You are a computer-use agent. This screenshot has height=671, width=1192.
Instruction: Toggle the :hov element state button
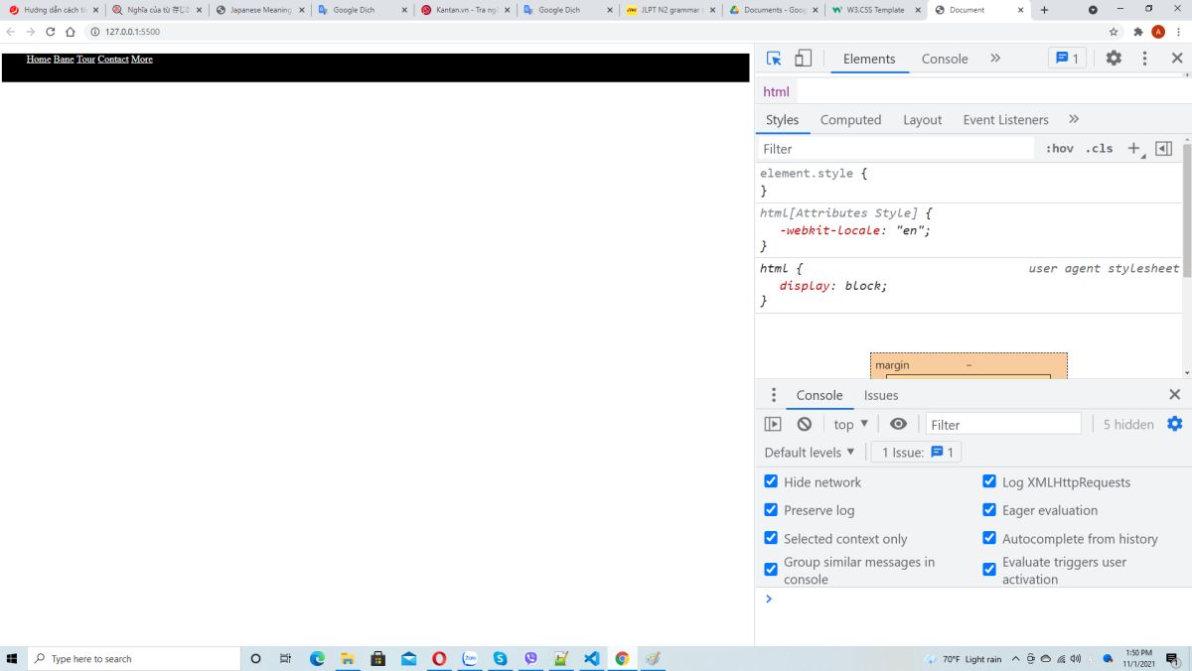(1059, 149)
